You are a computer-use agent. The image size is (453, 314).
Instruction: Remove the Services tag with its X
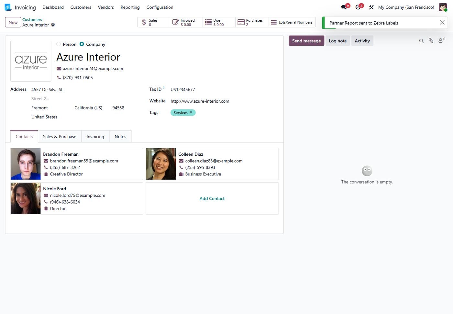191,112
